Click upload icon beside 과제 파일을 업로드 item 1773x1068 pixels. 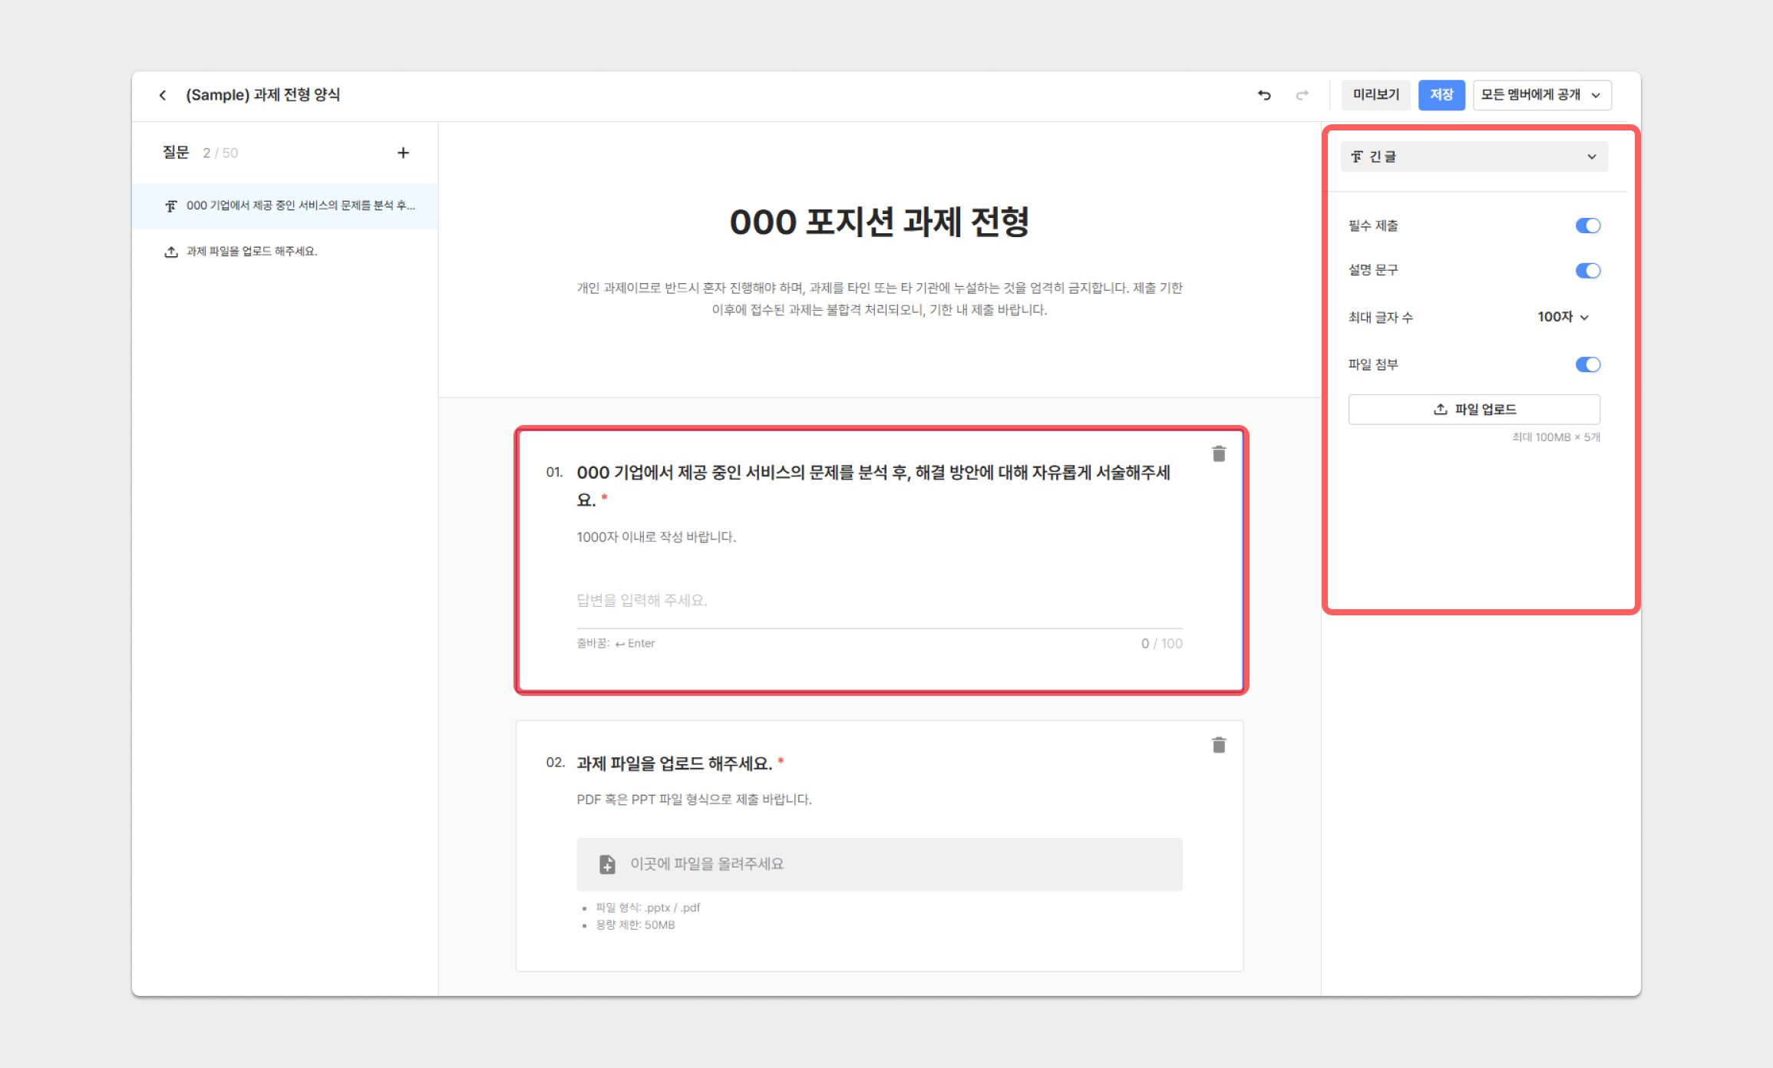tap(171, 252)
